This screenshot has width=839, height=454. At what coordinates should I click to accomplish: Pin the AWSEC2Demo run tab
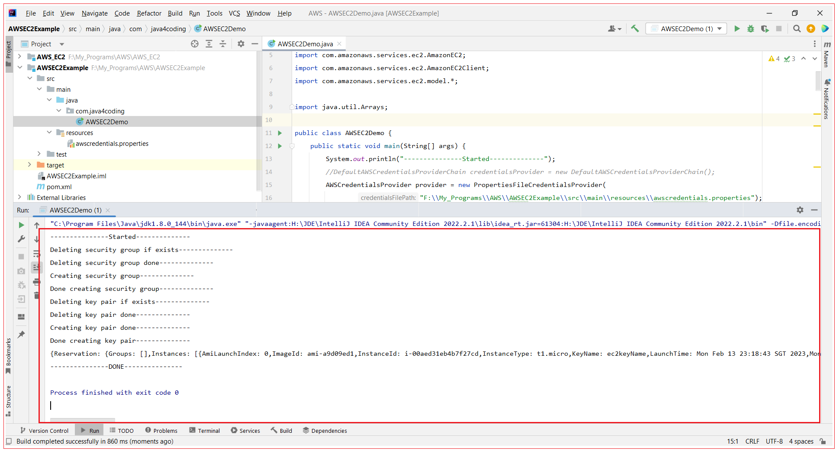coord(21,334)
